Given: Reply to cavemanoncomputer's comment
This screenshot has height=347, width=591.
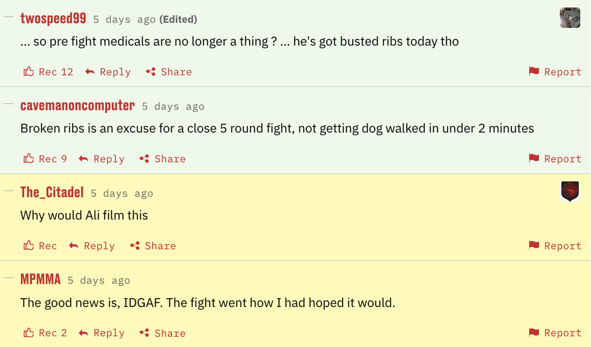Looking at the screenshot, I should click(x=102, y=159).
